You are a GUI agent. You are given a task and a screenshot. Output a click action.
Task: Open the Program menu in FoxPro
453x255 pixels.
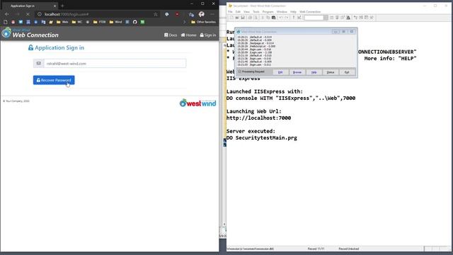268,12
